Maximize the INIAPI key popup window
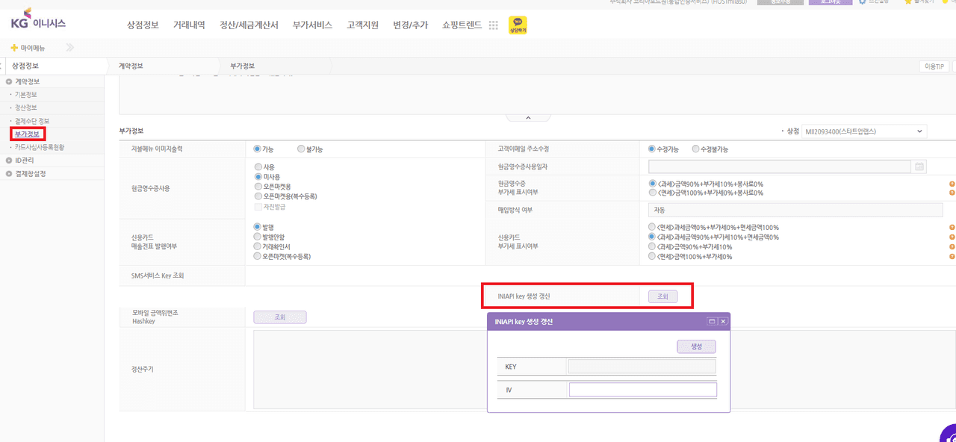Screen dimensions: 956x442 712,321
